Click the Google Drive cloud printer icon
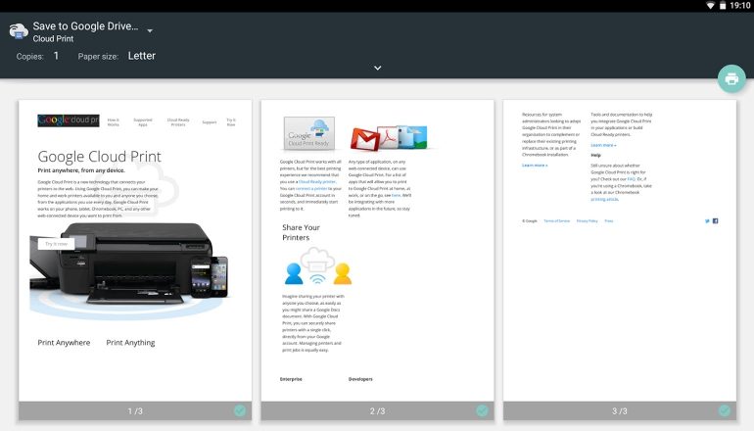754x431 pixels. (18, 31)
